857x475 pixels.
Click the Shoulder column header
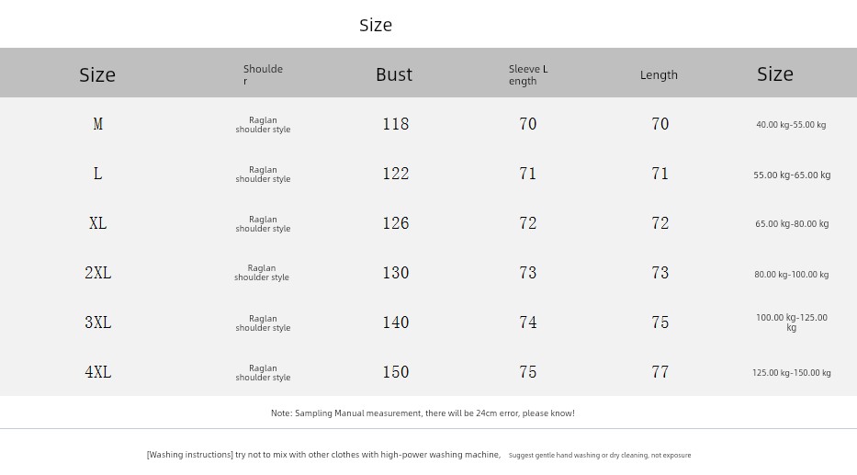[263, 74]
